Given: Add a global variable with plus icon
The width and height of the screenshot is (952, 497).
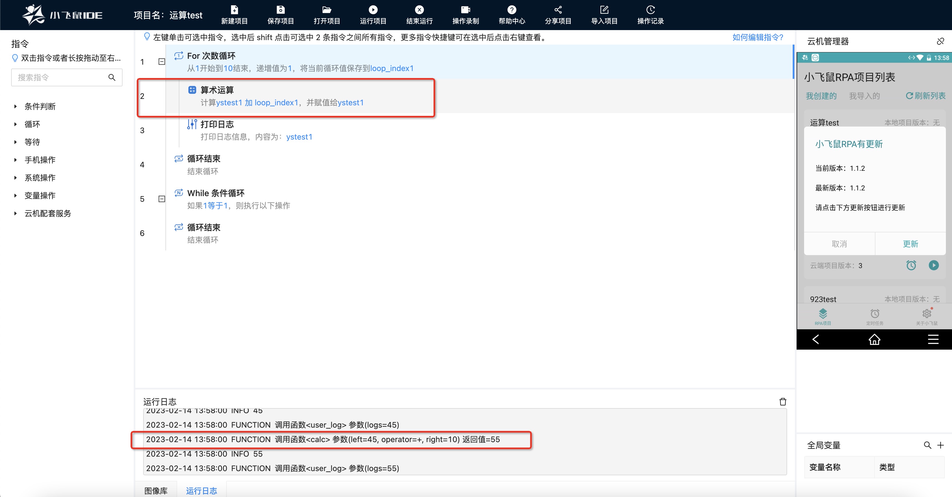Looking at the screenshot, I should 941,445.
